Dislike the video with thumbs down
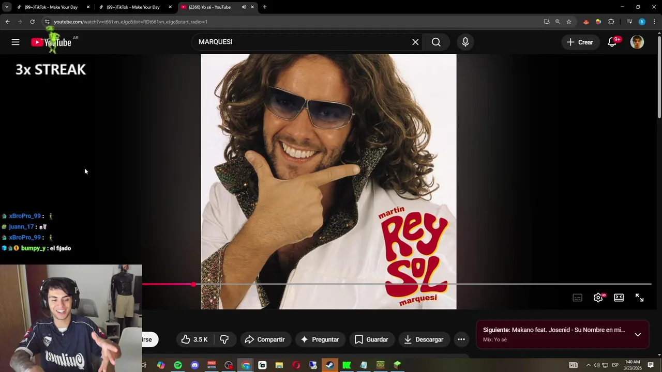Screen dimensions: 662x372 click(x=224, y=339)
